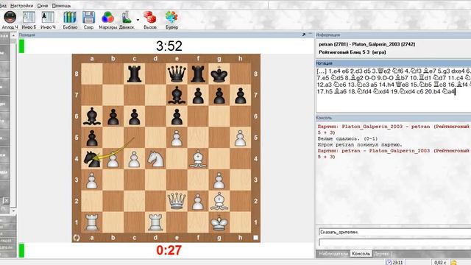Switch to the Наблюдатели tab
Image resolution: width=471 pixels, height=265 pixels.
pos(333,253)
